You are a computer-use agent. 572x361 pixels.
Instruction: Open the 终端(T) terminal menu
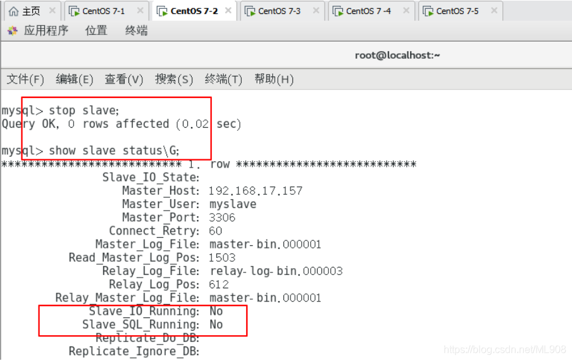223,79
